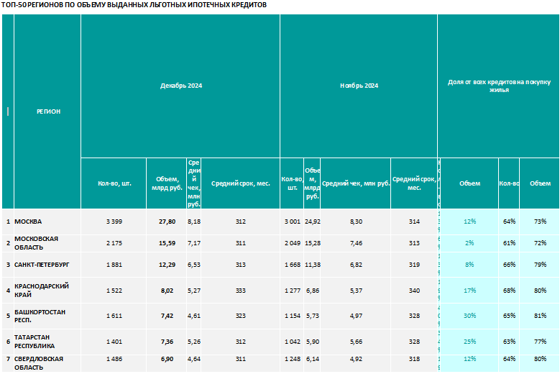Click Moscow Oblast share value '2%'
Image resolution: width=560 pixels, height=374 pixels.
coord(469,243)
